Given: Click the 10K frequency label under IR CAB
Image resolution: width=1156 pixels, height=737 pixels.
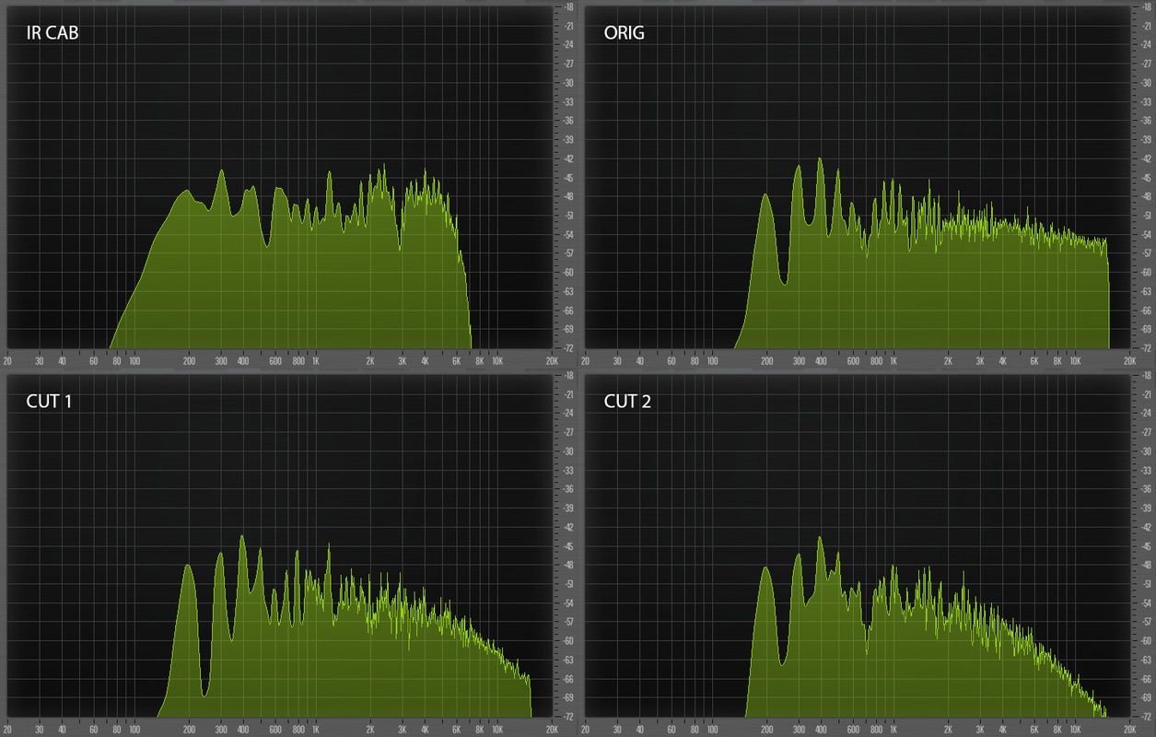Looking at the screenshot, I should (496, 362).
